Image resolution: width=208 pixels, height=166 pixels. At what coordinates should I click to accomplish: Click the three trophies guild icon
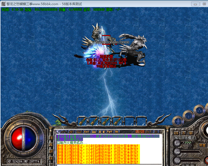109,132
